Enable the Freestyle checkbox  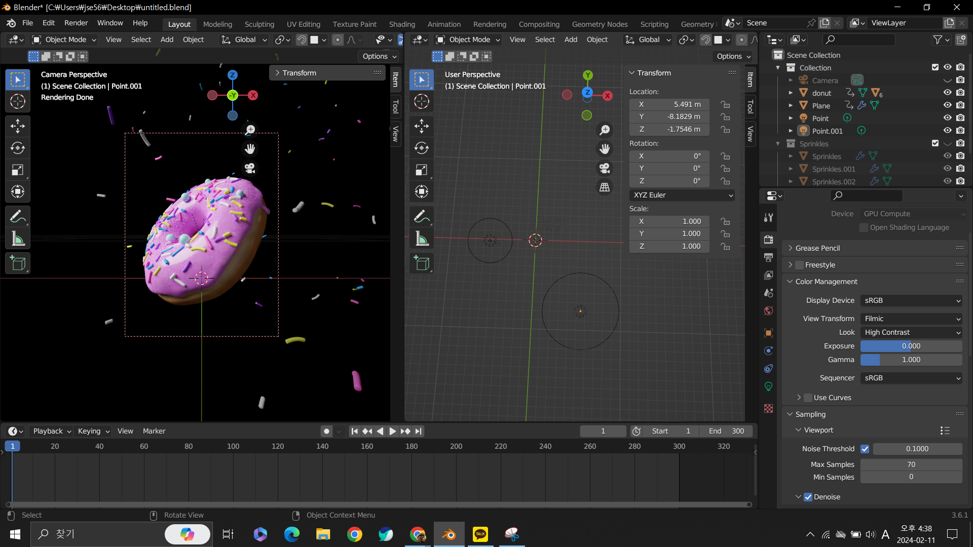tap(800, 265)
